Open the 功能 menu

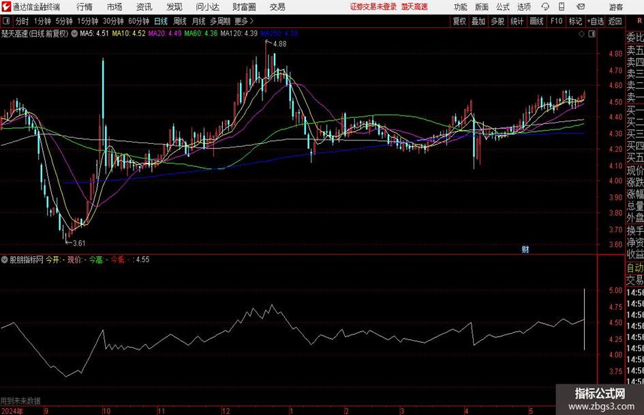pyautogui.click(x=461, y=7)
